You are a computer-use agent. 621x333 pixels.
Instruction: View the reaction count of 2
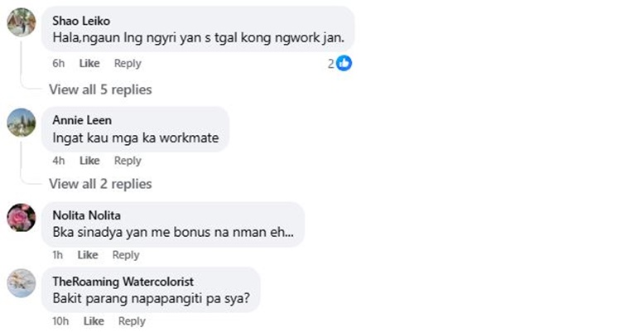(x=330, y=64)
